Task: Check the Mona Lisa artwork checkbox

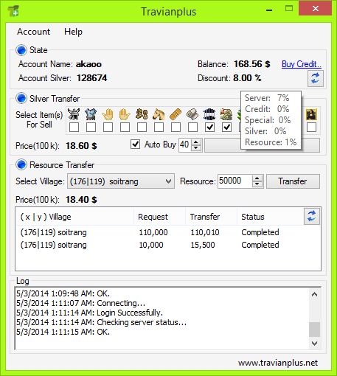Action: [311, 128]
